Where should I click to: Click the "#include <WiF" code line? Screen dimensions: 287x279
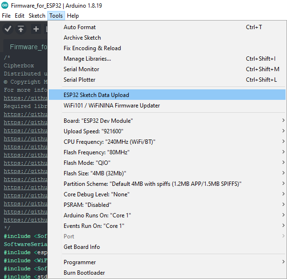click(x=25, y=260)
